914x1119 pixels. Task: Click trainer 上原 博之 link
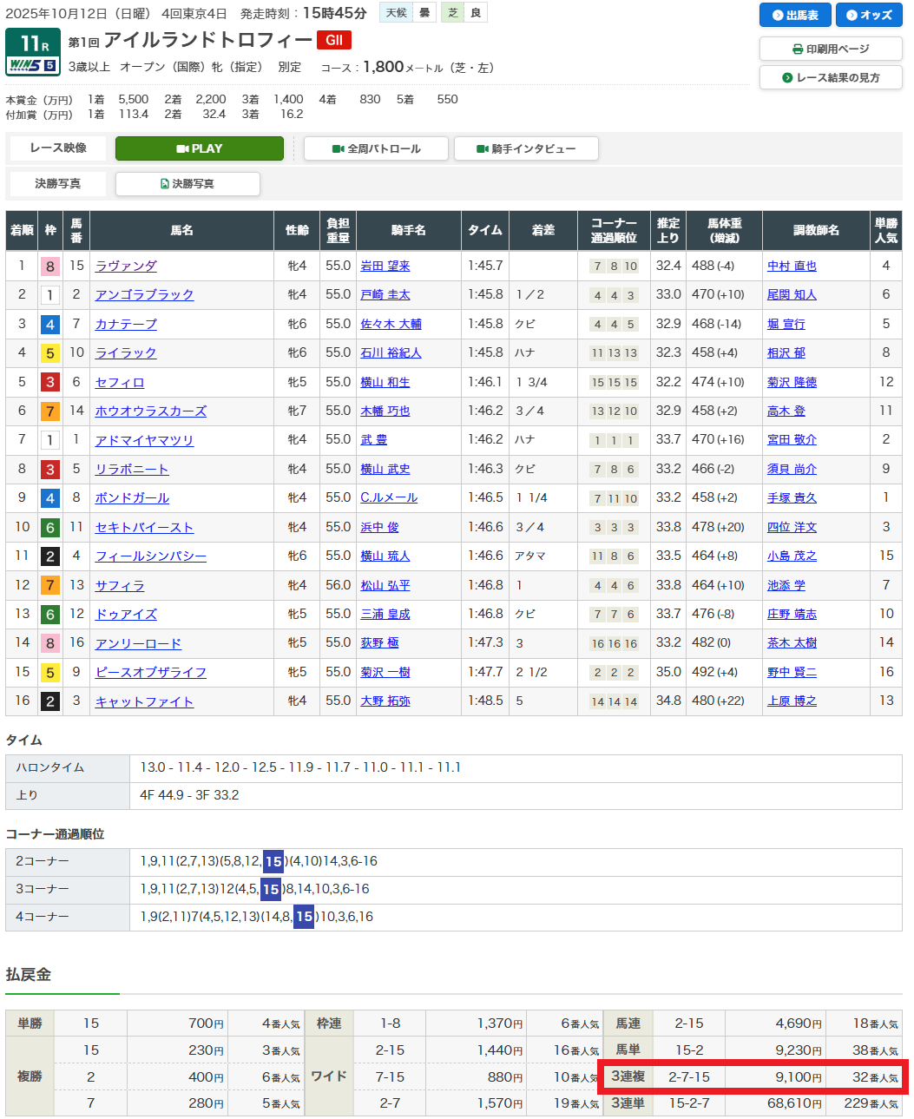[x=792, y=701]
